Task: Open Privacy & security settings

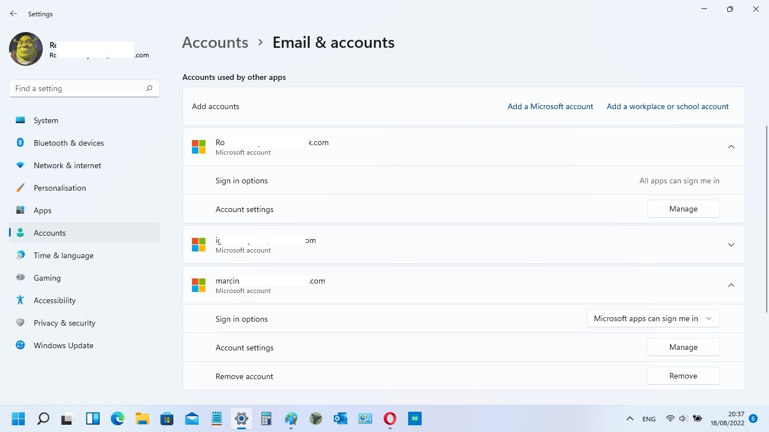Action: pos(84,323)
